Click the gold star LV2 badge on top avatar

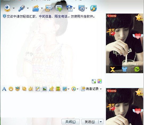click(139, 17)
